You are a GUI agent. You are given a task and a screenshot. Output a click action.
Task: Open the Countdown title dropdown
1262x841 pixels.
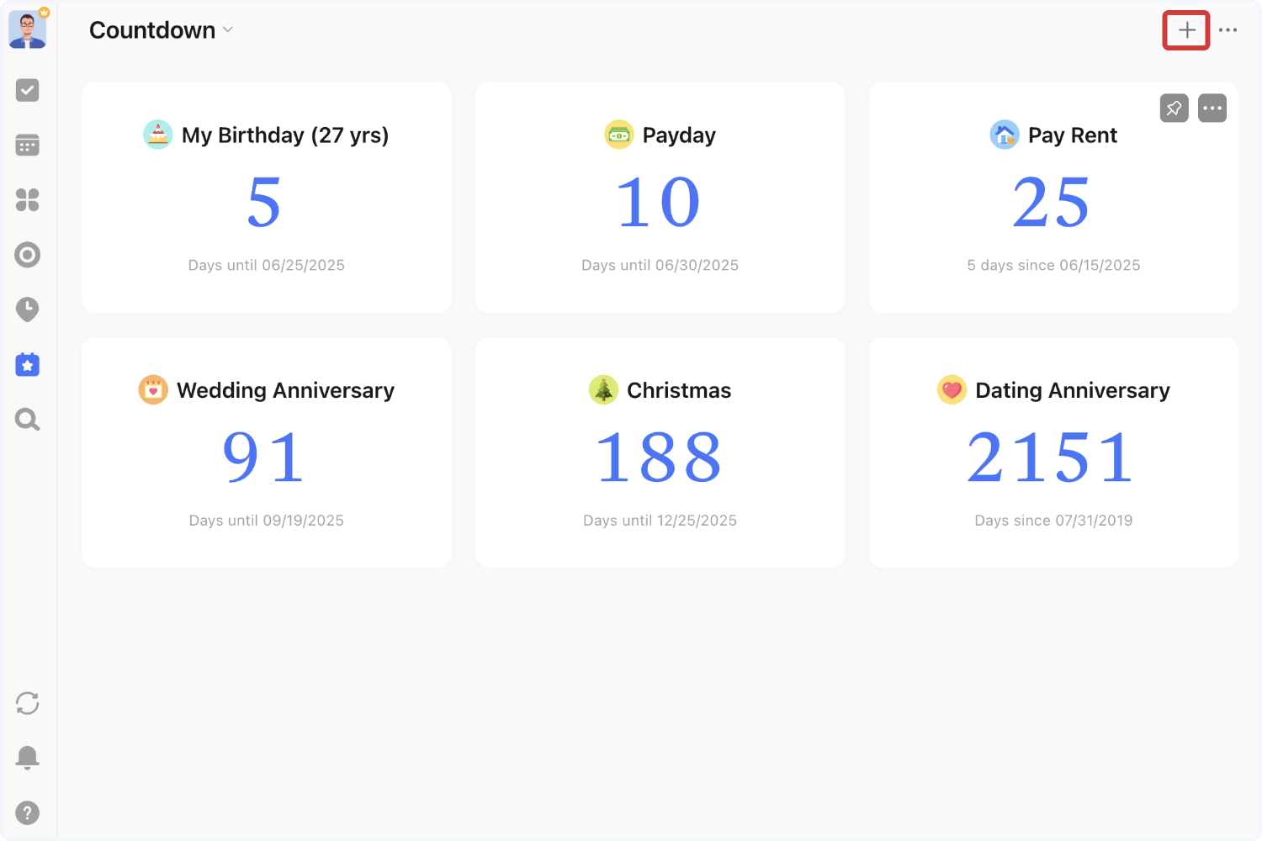tap(227, 29)
